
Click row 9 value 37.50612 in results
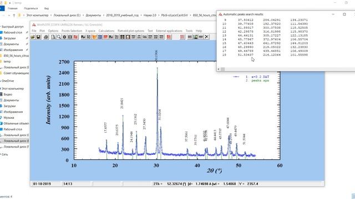point(246,20)
